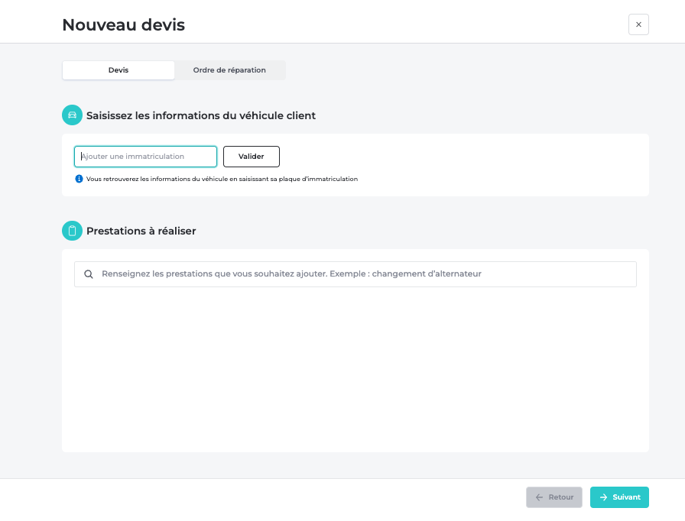
Task: Click the search magnifier icon
Action: (89, 274)
